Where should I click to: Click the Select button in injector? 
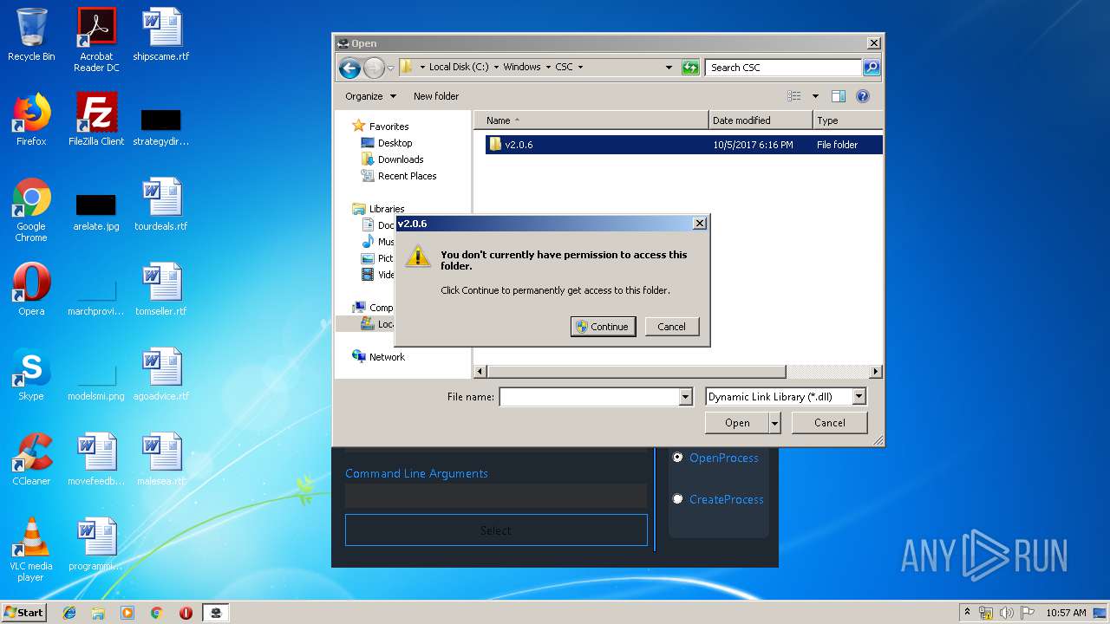point(496,530)
